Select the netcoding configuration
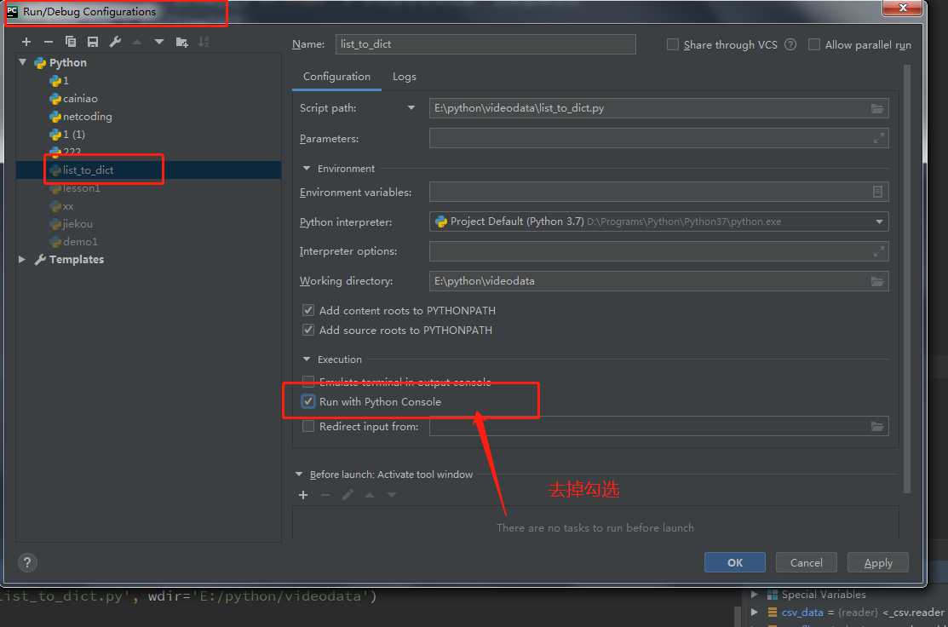Viewport: 948px width, 627px height. 87,117
